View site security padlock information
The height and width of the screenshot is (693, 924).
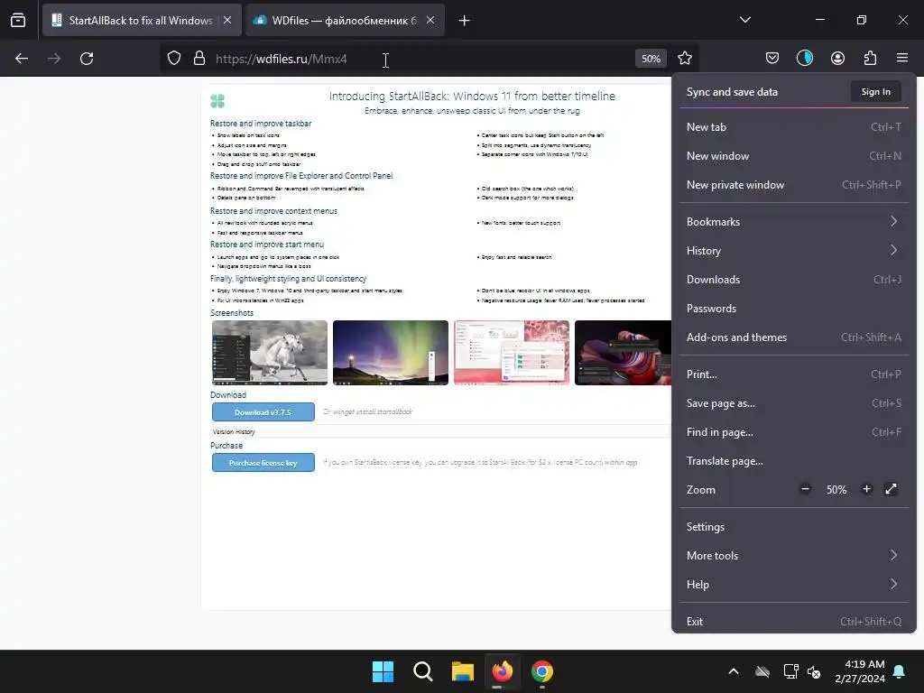199,59
